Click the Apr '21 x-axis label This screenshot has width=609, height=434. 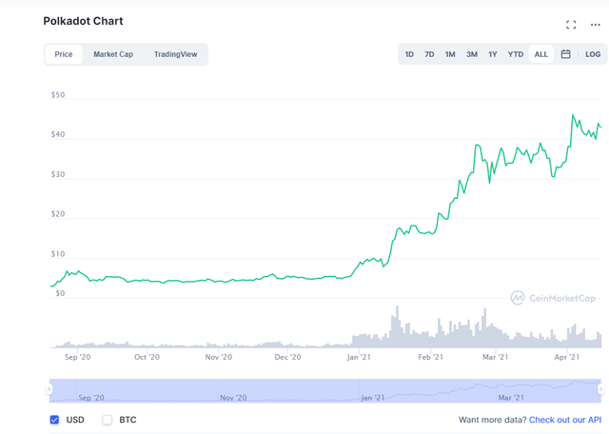567,357
